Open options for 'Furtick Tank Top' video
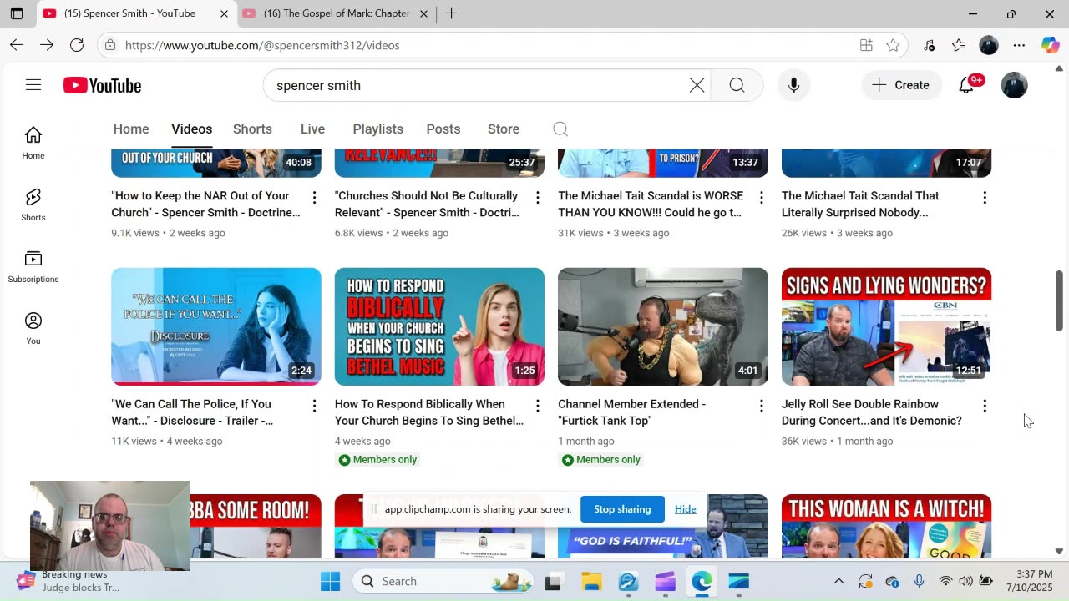The width and height of the screenshot is (1069, 601). [x=761, y=406]
